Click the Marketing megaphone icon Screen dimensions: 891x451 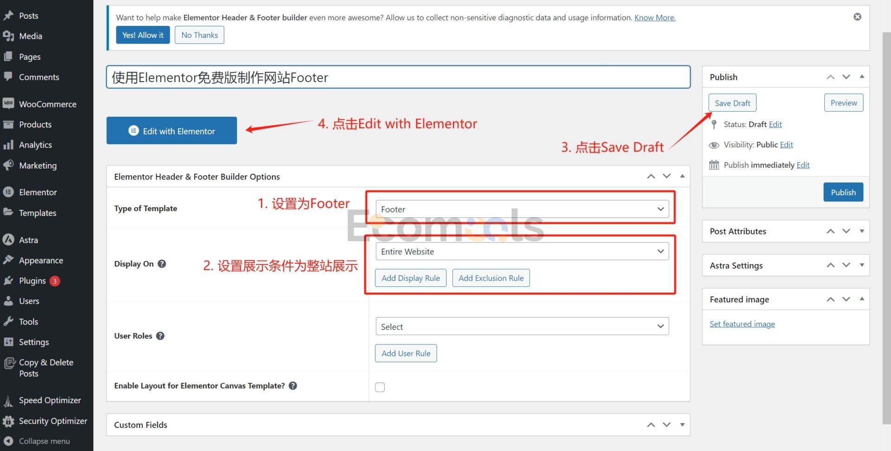8,165
